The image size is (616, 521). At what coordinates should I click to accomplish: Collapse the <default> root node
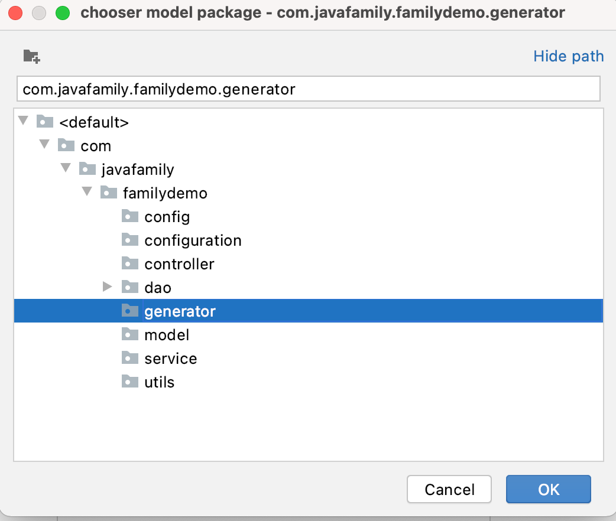pos(23,122)
